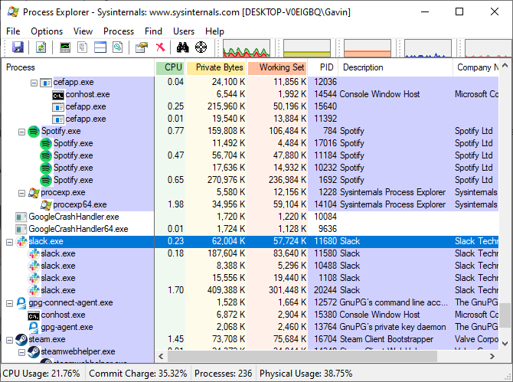Screen dimensions: 513x382
Task: Collapse the steam.exe process tree
Action: (x=9, y=341)
